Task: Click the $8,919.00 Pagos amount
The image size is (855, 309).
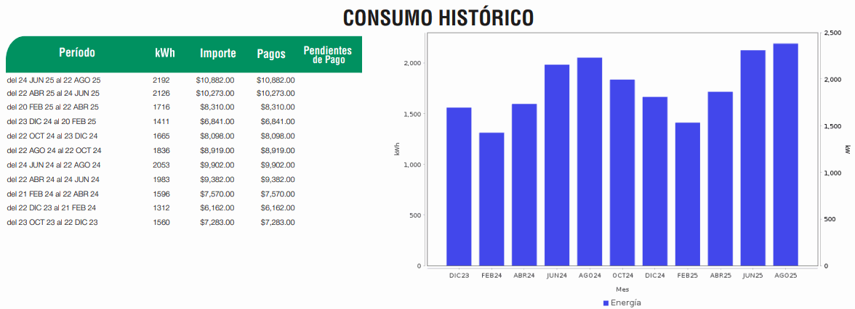Action: pos(278,150)
